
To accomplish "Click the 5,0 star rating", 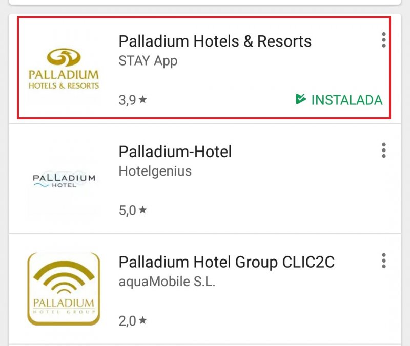I will click(x=133, y=210).
